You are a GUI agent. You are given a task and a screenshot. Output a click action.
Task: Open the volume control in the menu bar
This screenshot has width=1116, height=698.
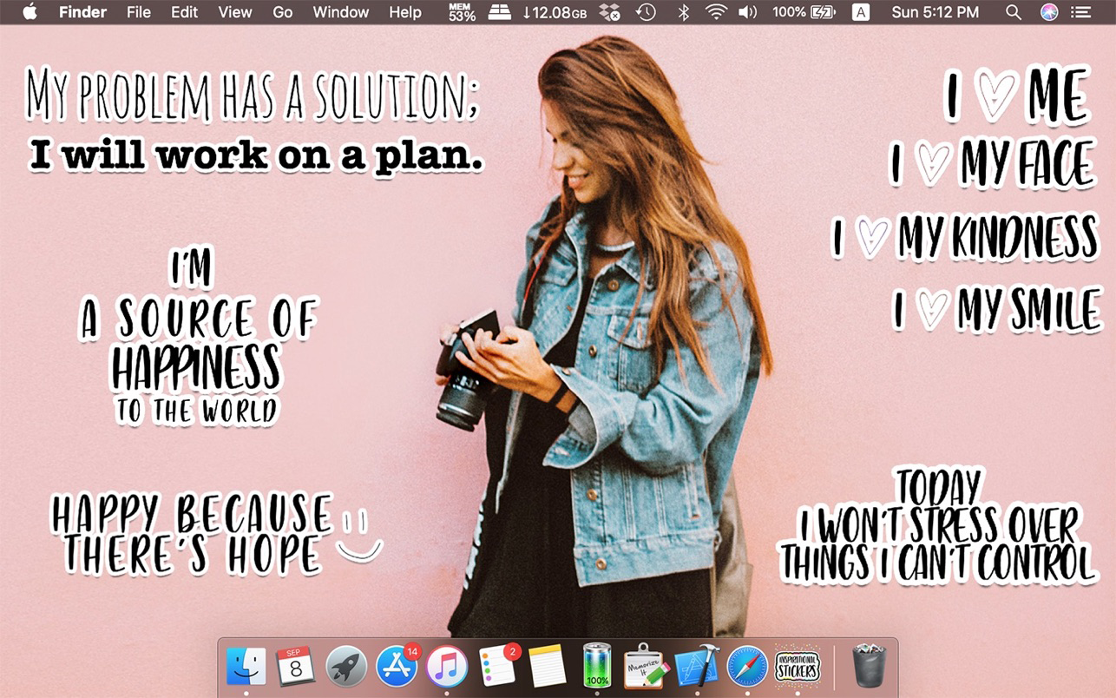pos(746,12)
